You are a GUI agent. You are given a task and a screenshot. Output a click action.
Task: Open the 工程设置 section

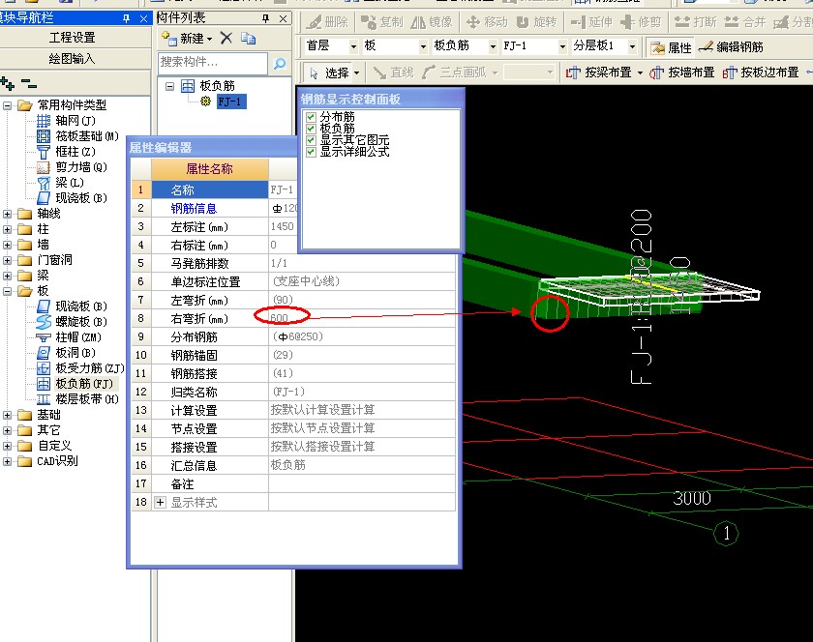pyautogui.click(x=73, y=38)
